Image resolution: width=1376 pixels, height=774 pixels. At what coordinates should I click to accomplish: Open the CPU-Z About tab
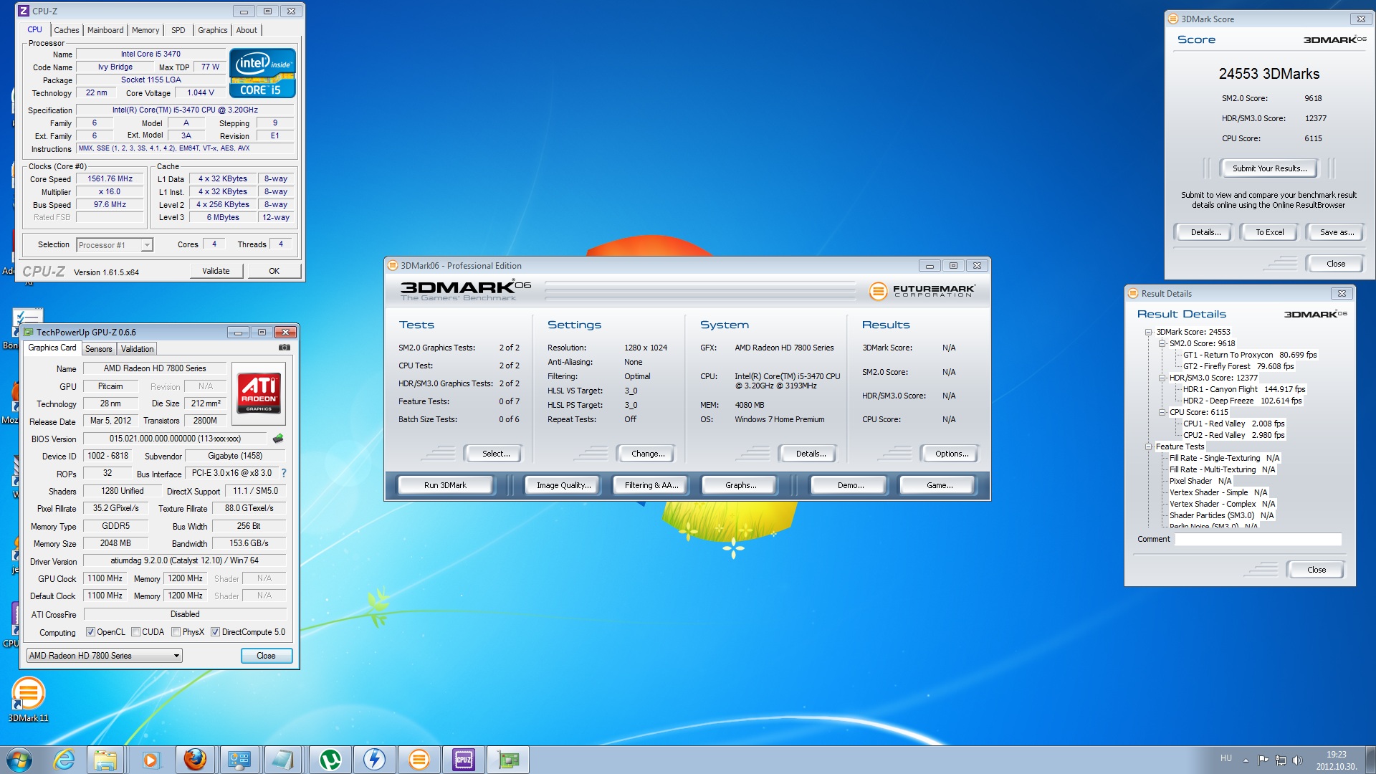(247, 30)
